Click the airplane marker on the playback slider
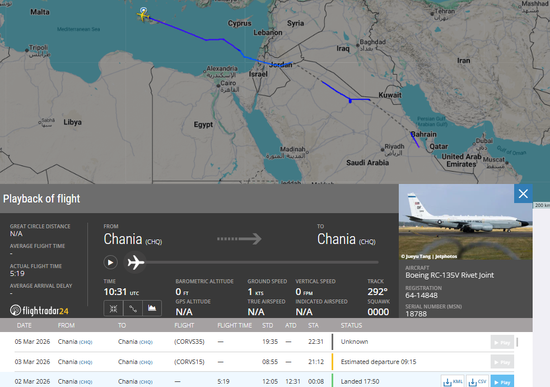 point(134,262)
